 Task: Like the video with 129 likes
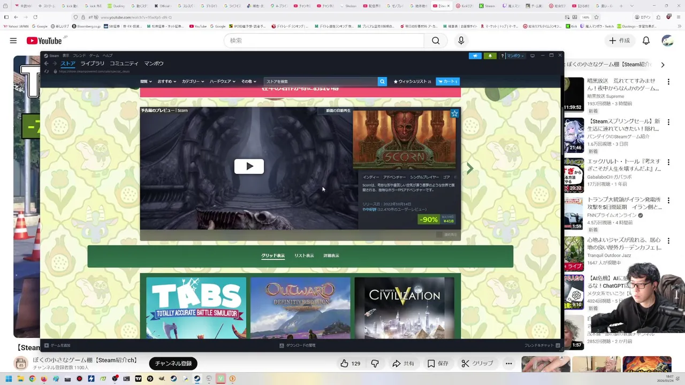(x=350, y=364)
